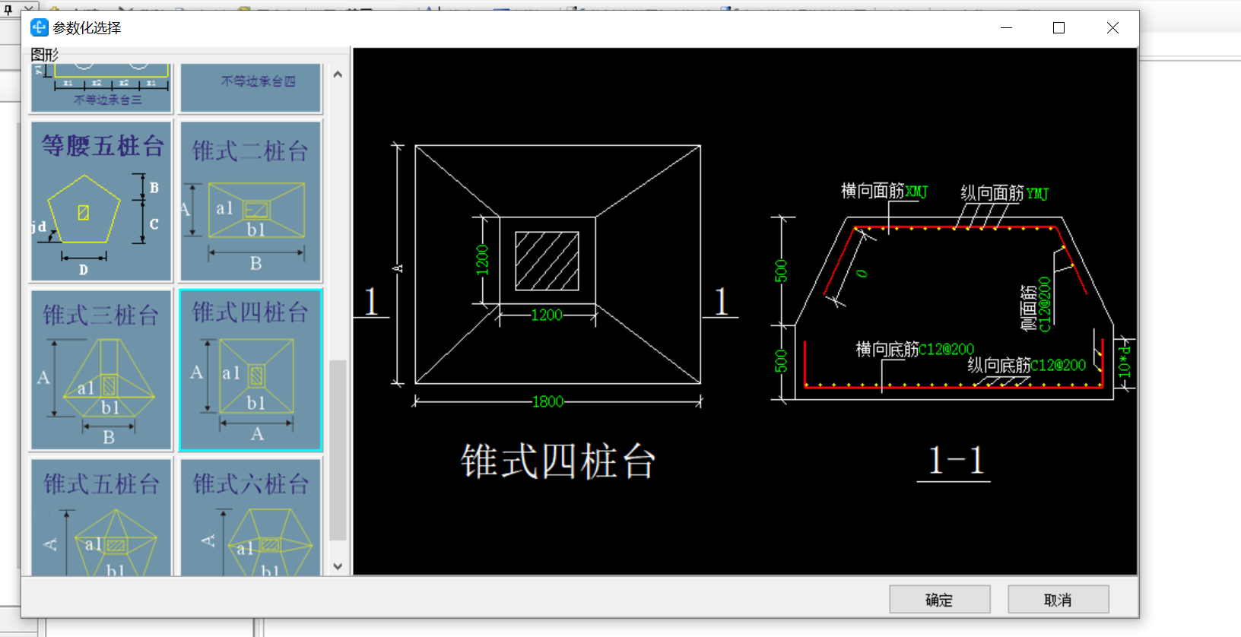Click the 确定 button

pyautogui.click(x=940, y=600)
